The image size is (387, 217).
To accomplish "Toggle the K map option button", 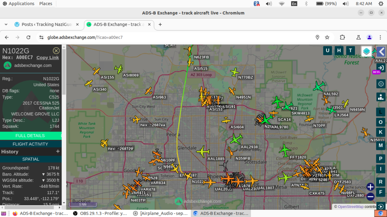I will (381, 132).
